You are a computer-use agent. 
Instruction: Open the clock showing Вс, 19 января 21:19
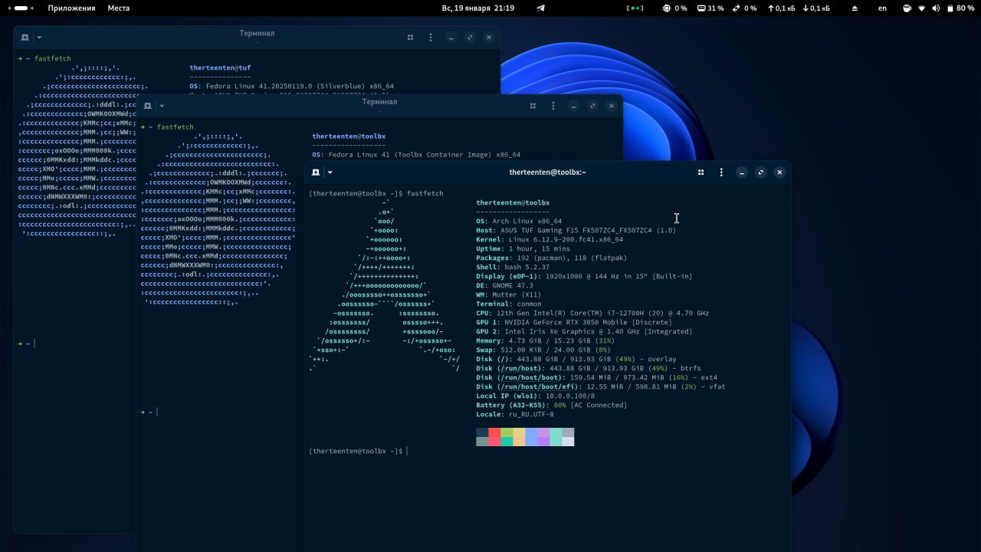point(478,8)
